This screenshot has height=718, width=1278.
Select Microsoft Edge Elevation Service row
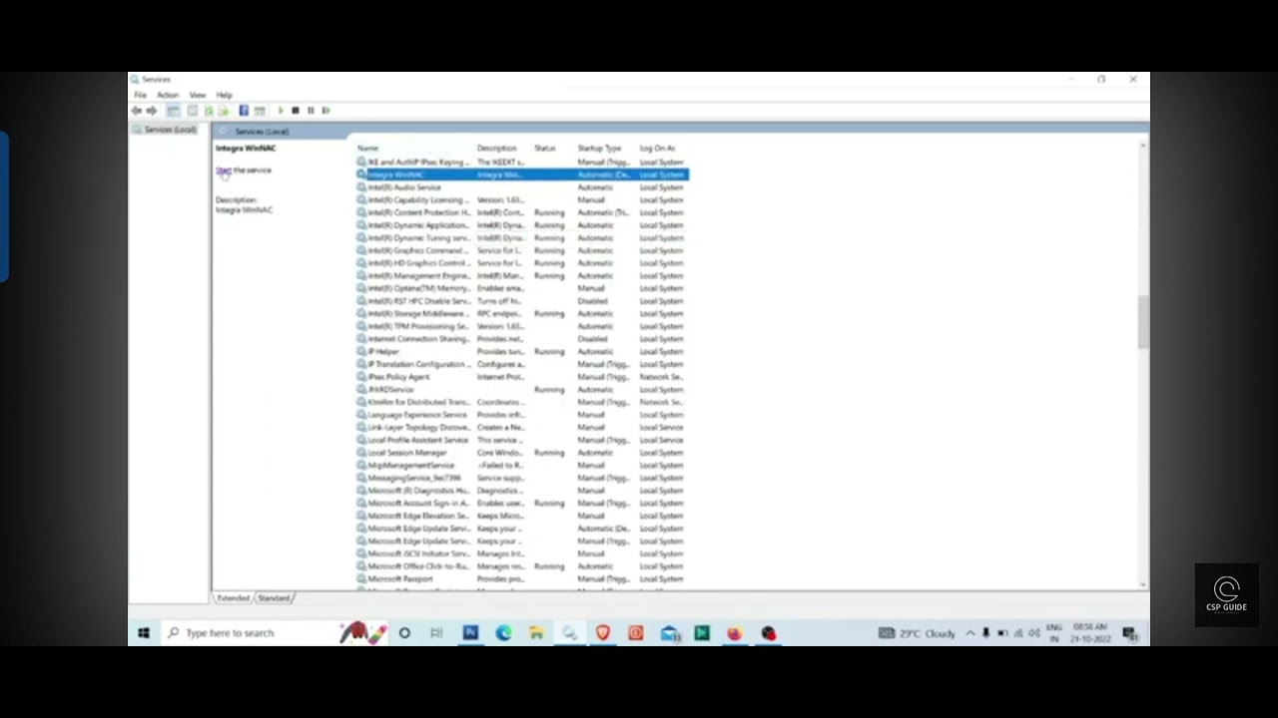point(522,516)
